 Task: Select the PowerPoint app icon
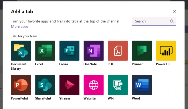[21, 85]
